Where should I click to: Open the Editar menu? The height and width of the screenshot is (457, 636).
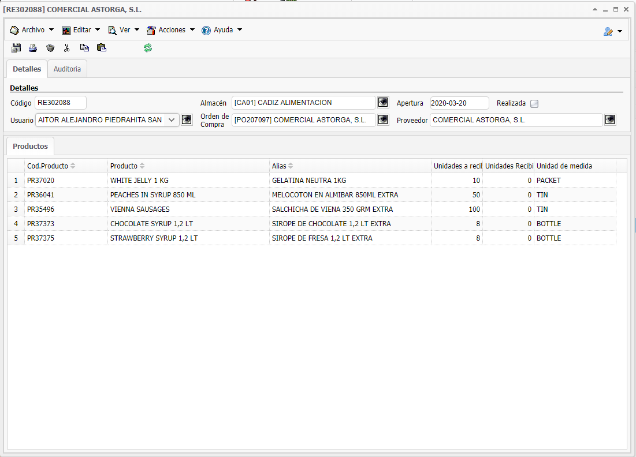[81, 30]
